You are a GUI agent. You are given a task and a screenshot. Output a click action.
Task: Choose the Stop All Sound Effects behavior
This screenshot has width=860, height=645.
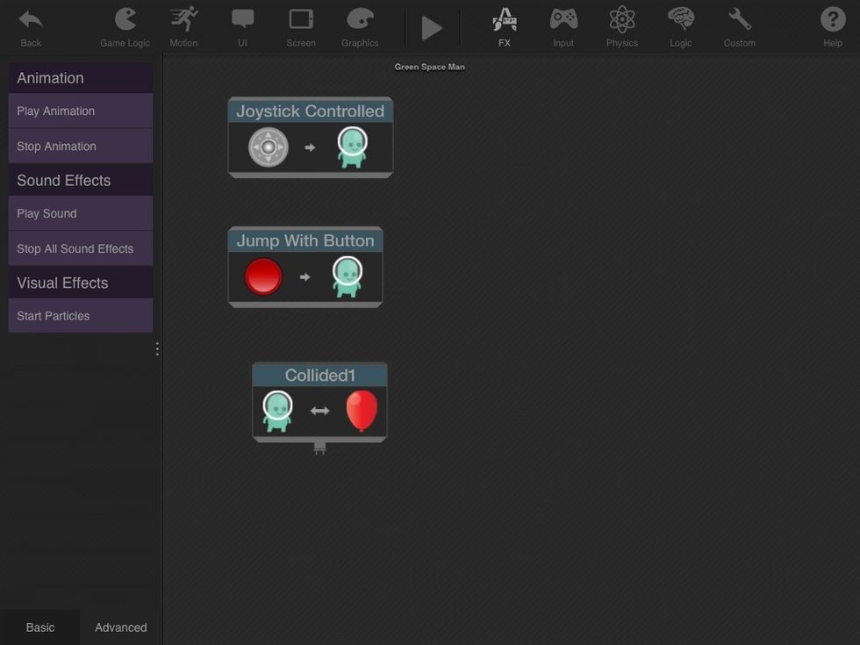click(80, 247)
